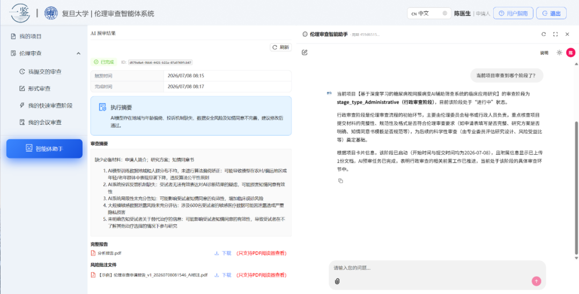The image size is (579, 294).
Task: Click the 伦理审查 sidebar icon
Action: click(x=13, y=53)
